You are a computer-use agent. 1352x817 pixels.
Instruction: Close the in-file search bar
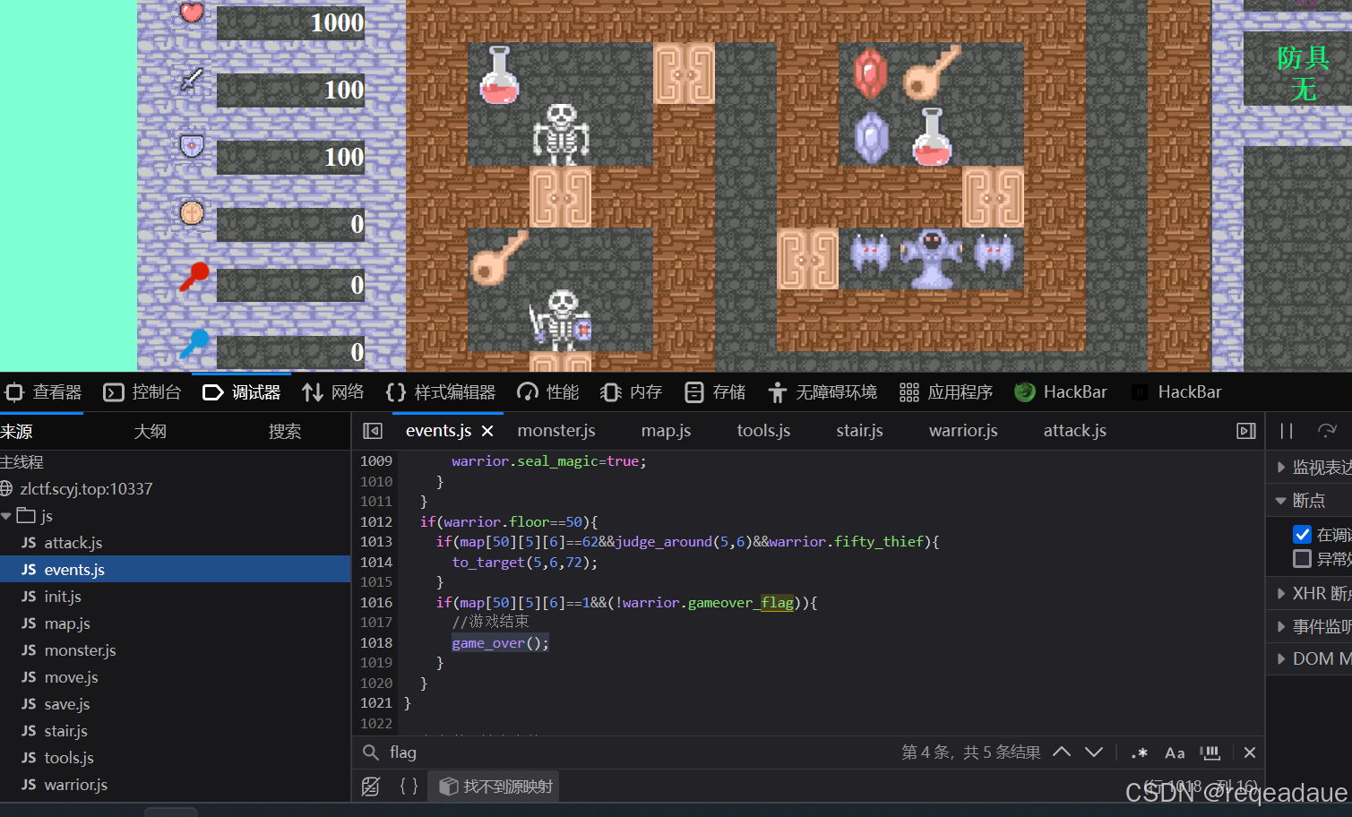[1250, 752]
